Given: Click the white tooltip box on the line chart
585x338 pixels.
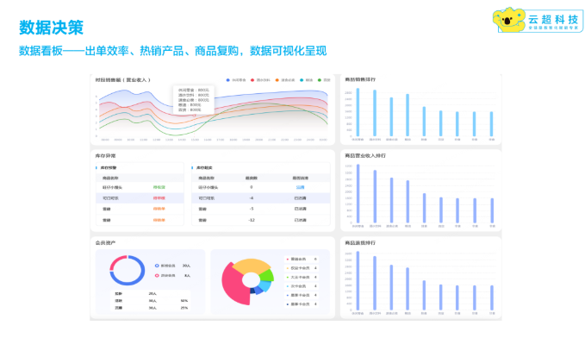Looking at the screenshot, I should click(194, 100).
